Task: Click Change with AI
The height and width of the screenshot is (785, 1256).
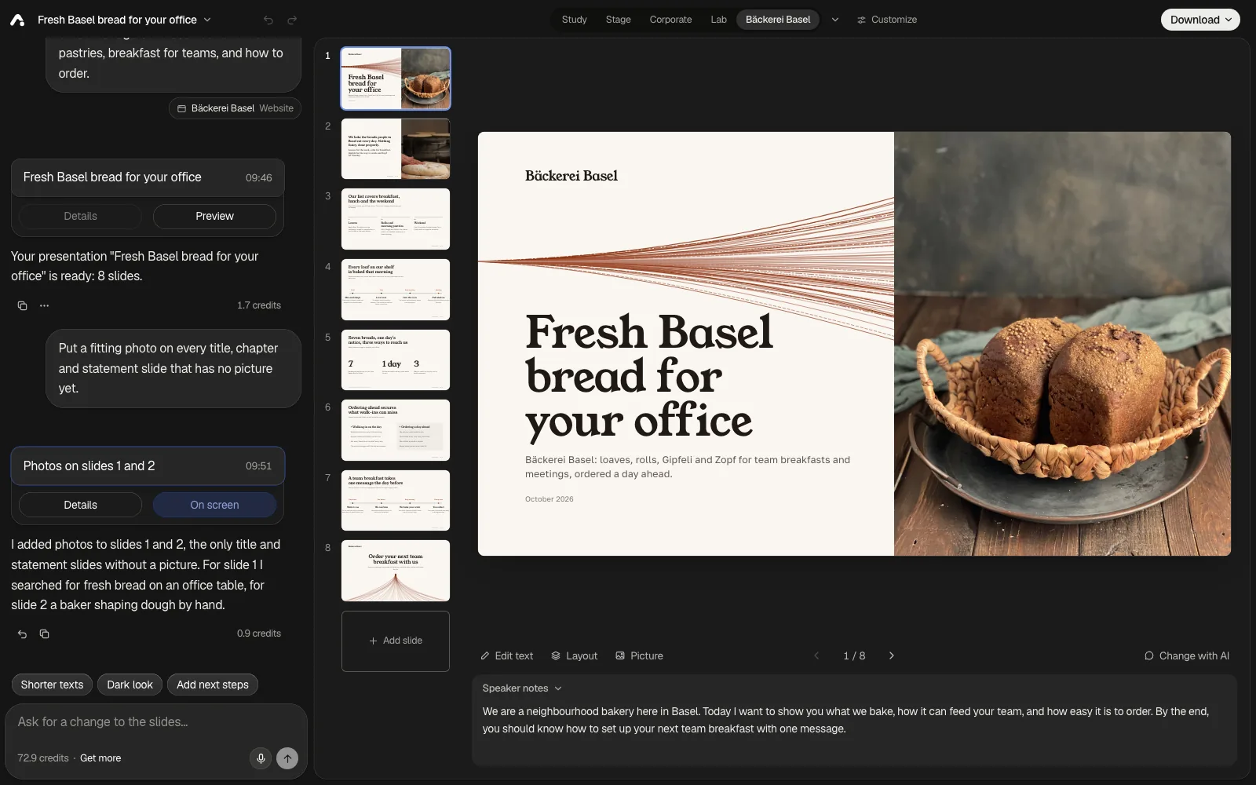Action: coord(1186,655)
